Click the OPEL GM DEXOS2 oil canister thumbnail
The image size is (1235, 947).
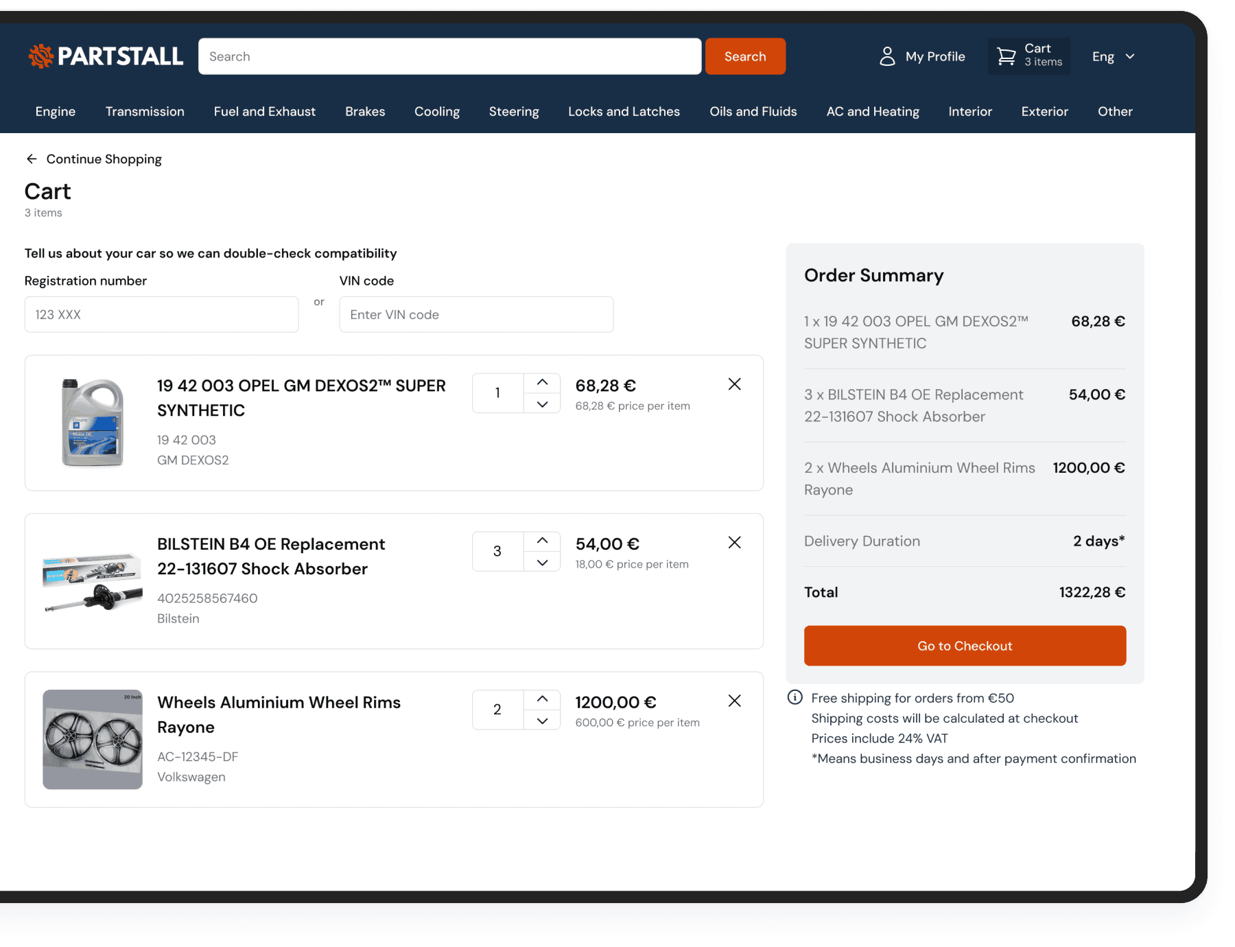[93, 423]
